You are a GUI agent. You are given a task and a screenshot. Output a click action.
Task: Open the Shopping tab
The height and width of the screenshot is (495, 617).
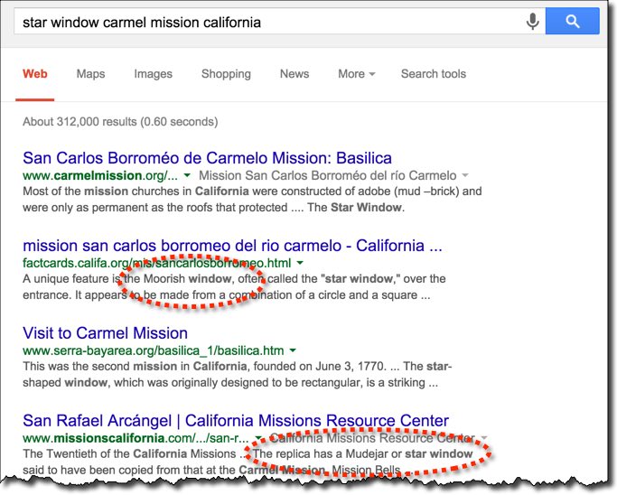(x=226, y=74)
